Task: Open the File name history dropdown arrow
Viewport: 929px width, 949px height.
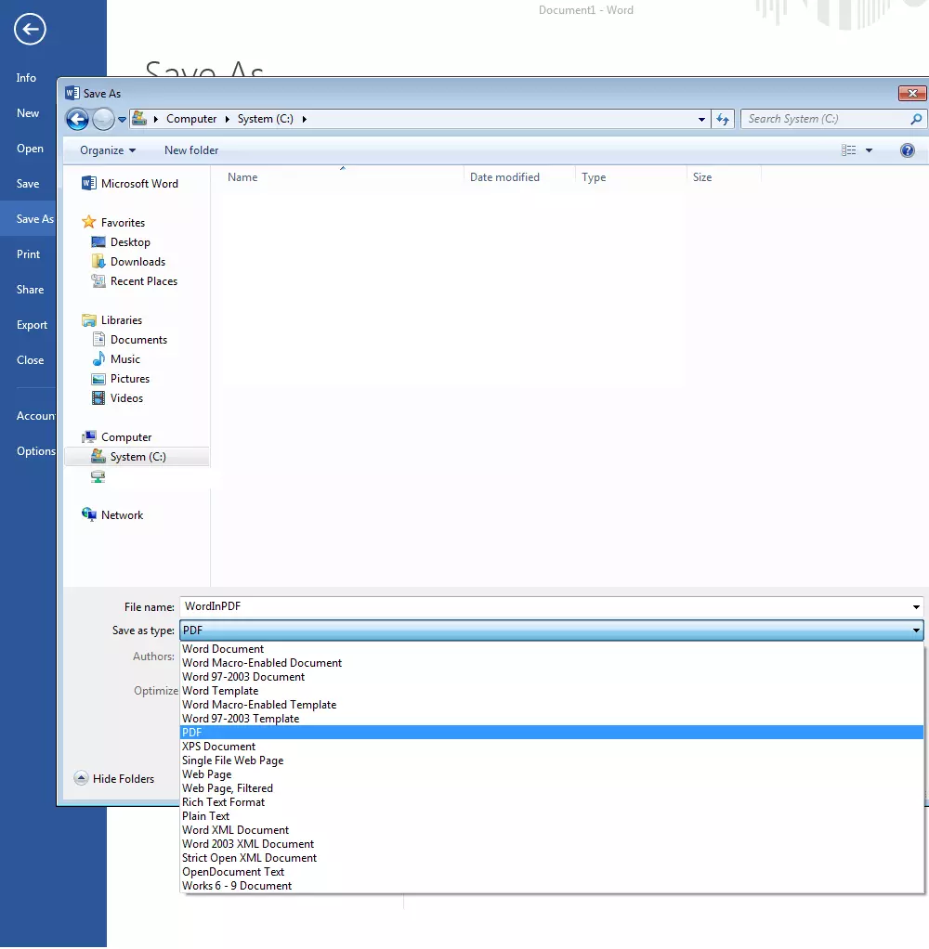Action: (x=917, y=607)
